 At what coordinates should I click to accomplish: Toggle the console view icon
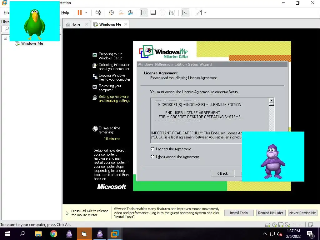[x=185, y=12]
